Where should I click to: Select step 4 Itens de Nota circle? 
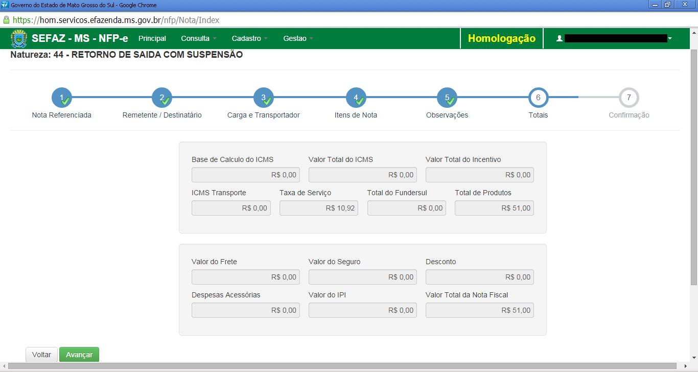point(356,98)
